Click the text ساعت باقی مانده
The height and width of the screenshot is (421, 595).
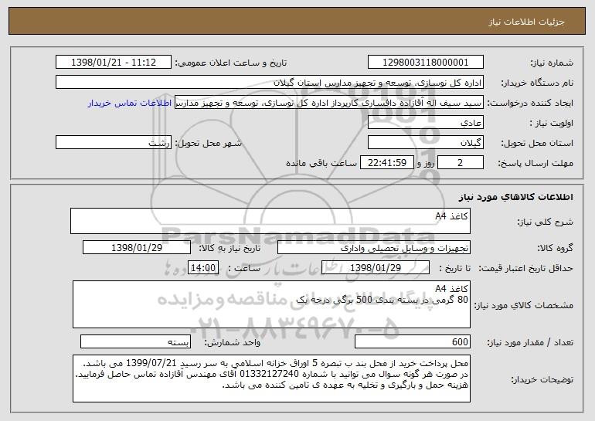(321, 164)
